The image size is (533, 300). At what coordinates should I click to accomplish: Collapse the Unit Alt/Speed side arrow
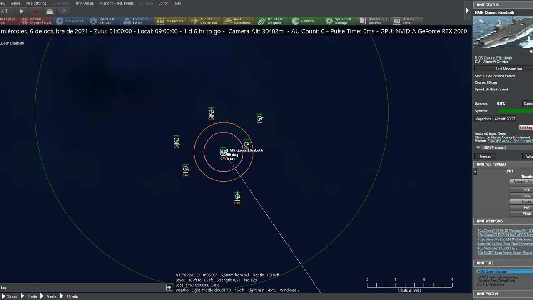pos(476,172)
